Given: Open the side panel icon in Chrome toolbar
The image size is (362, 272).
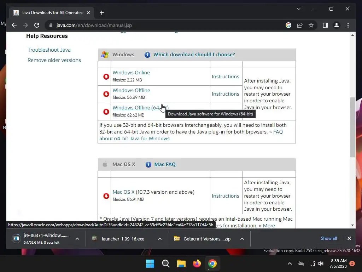Looking at the screenshot, I should (325, 25).
